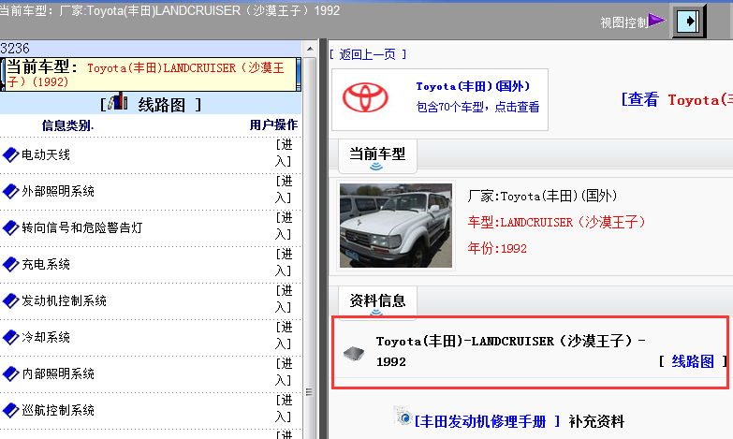Open the 线路图 link in 资料信息
Image resolution: width=733 pixels, height=439 pixels.
tap(693, 361)
